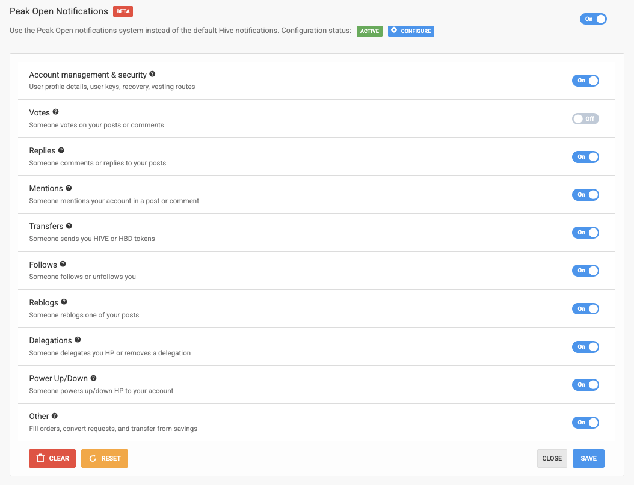Switch off Mentions notifications
634x487 pixels.
585,195
